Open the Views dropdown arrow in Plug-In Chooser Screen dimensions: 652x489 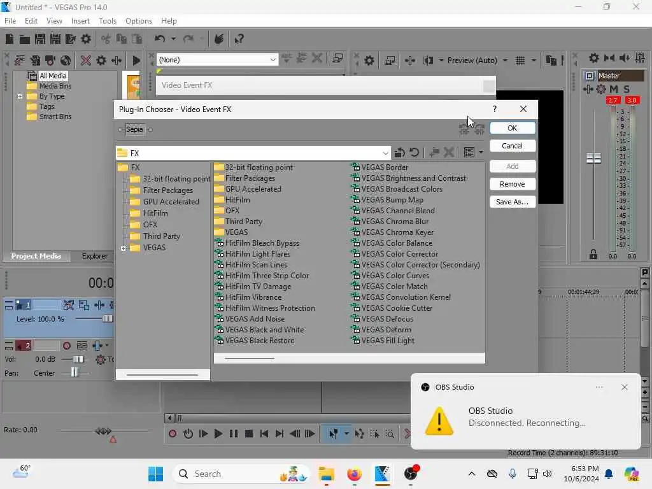[481, 153]
